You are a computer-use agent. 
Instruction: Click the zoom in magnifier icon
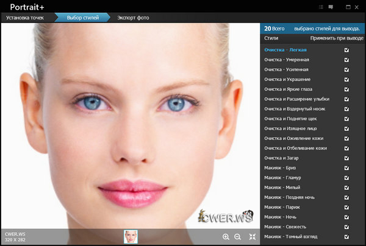[x=226, y=236]
